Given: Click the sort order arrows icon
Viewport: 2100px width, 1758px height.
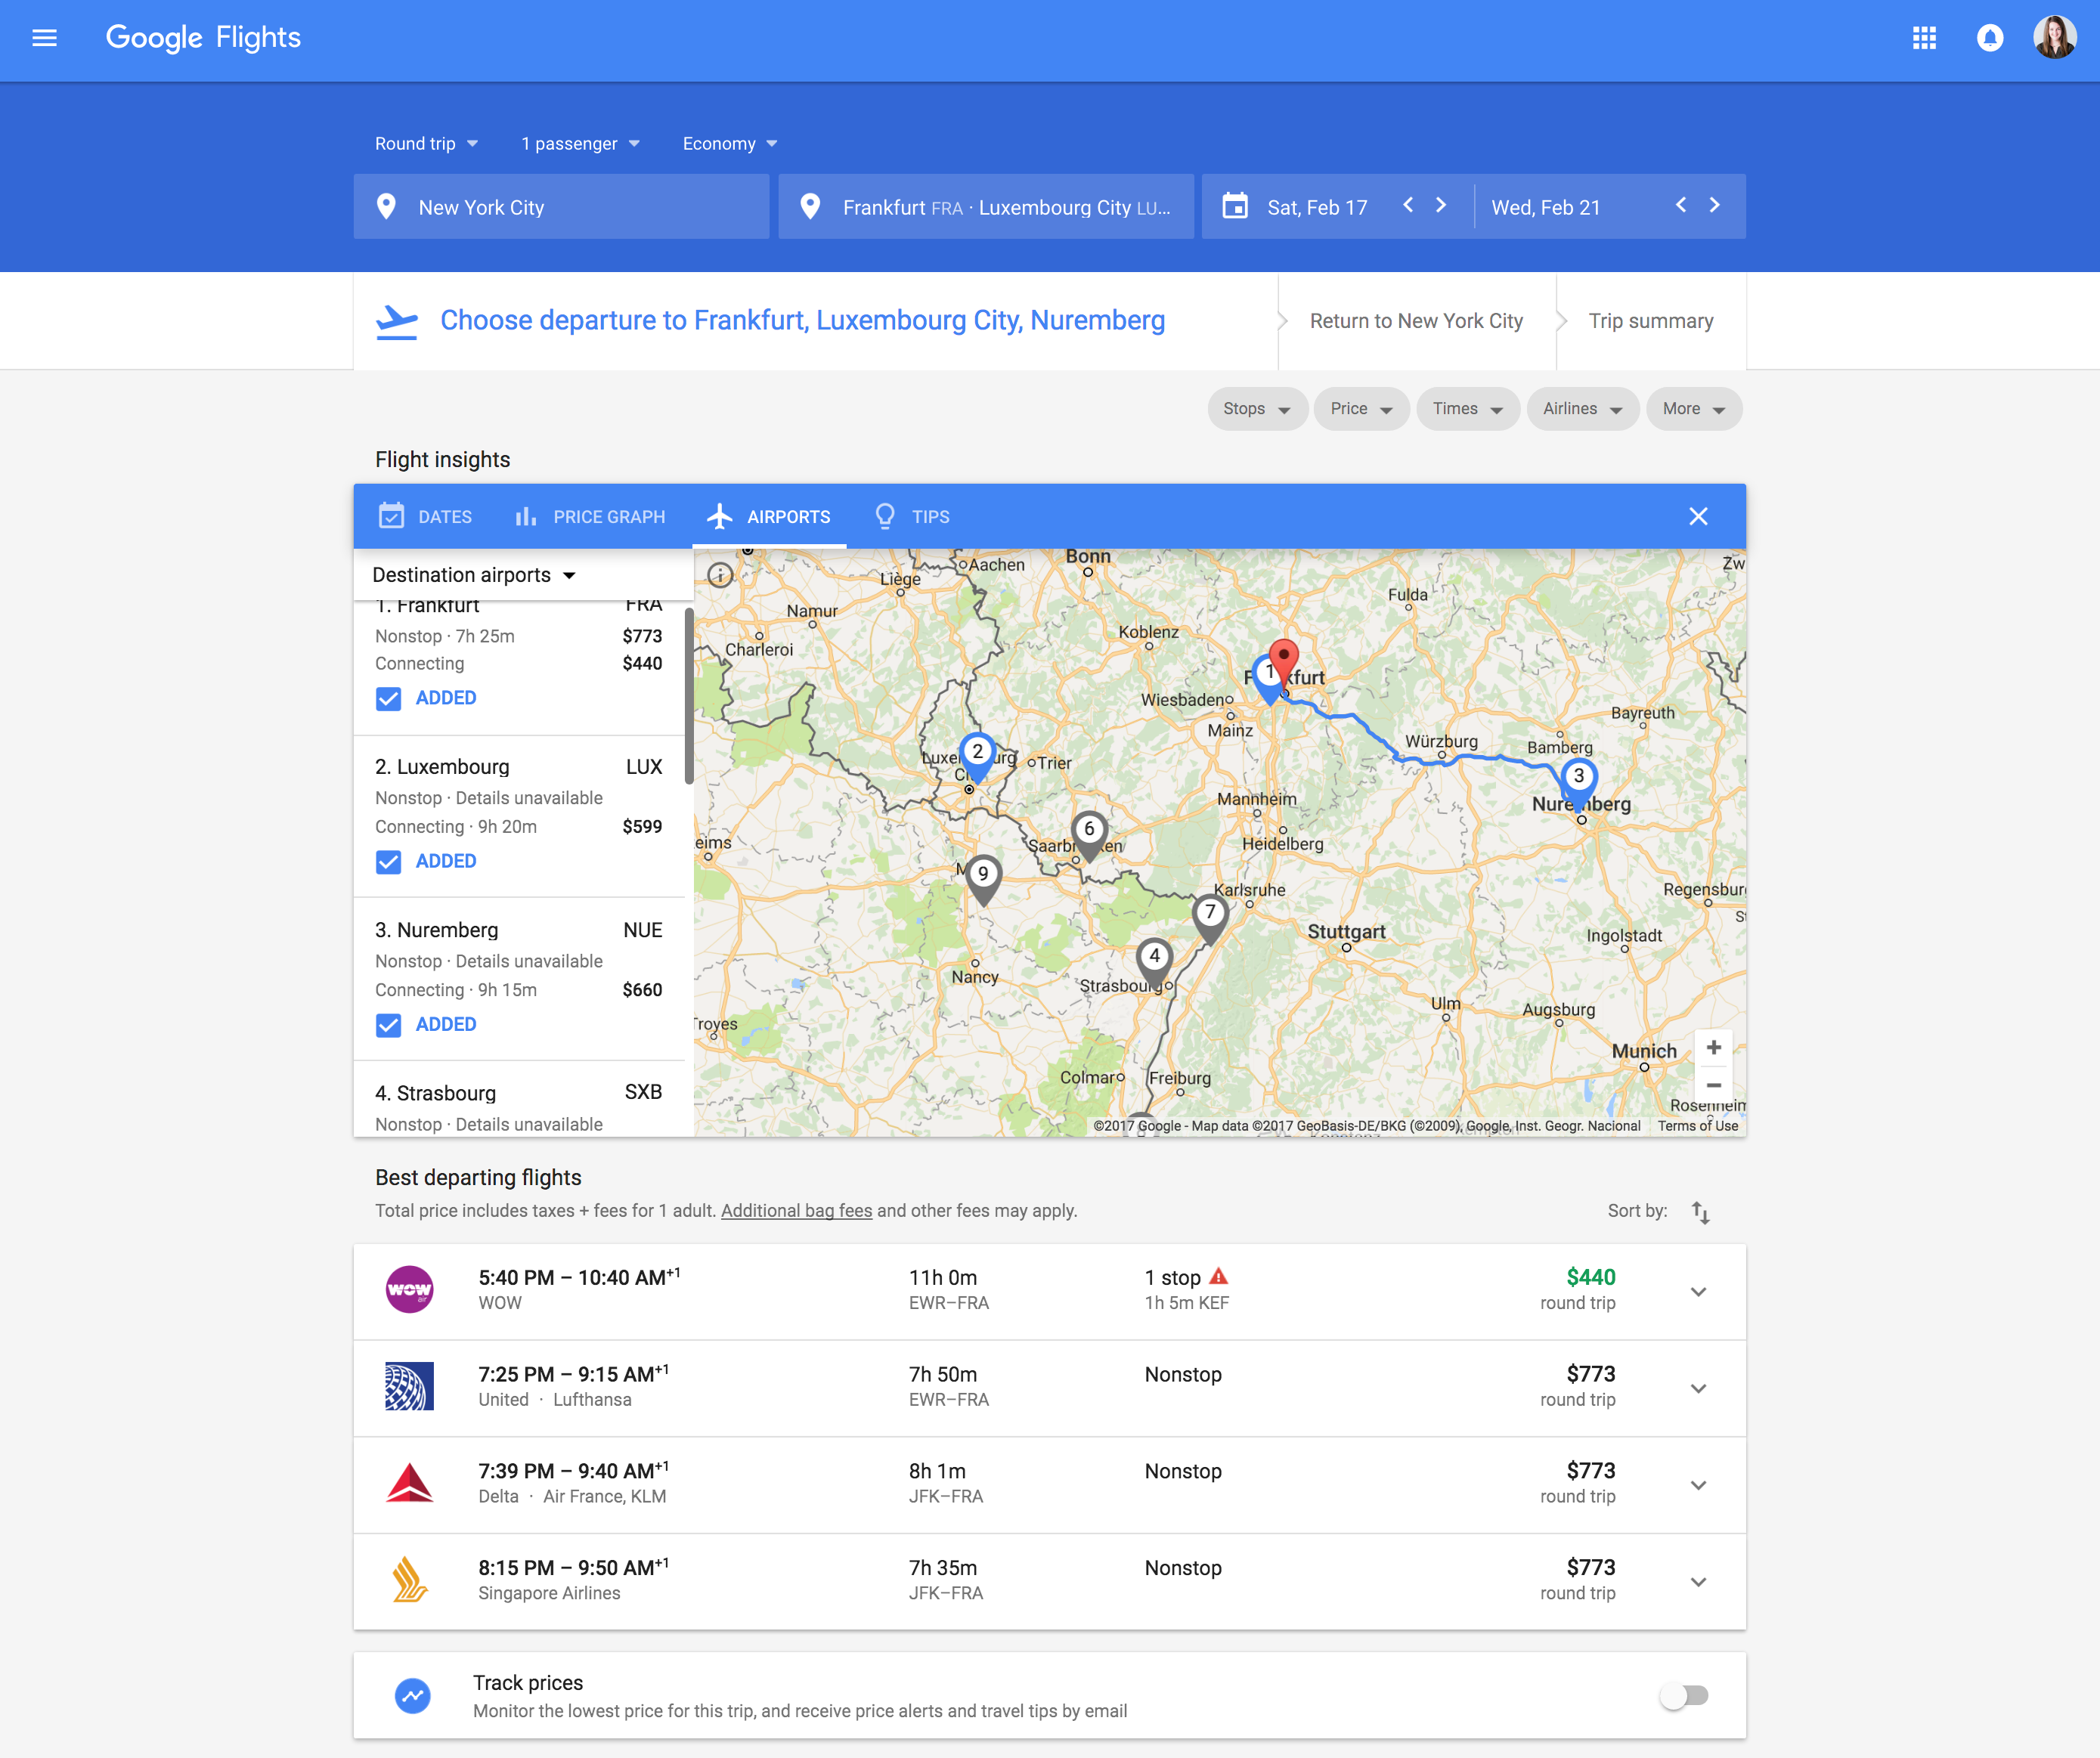Looking at the screenshot, I should (1700, 1212).
